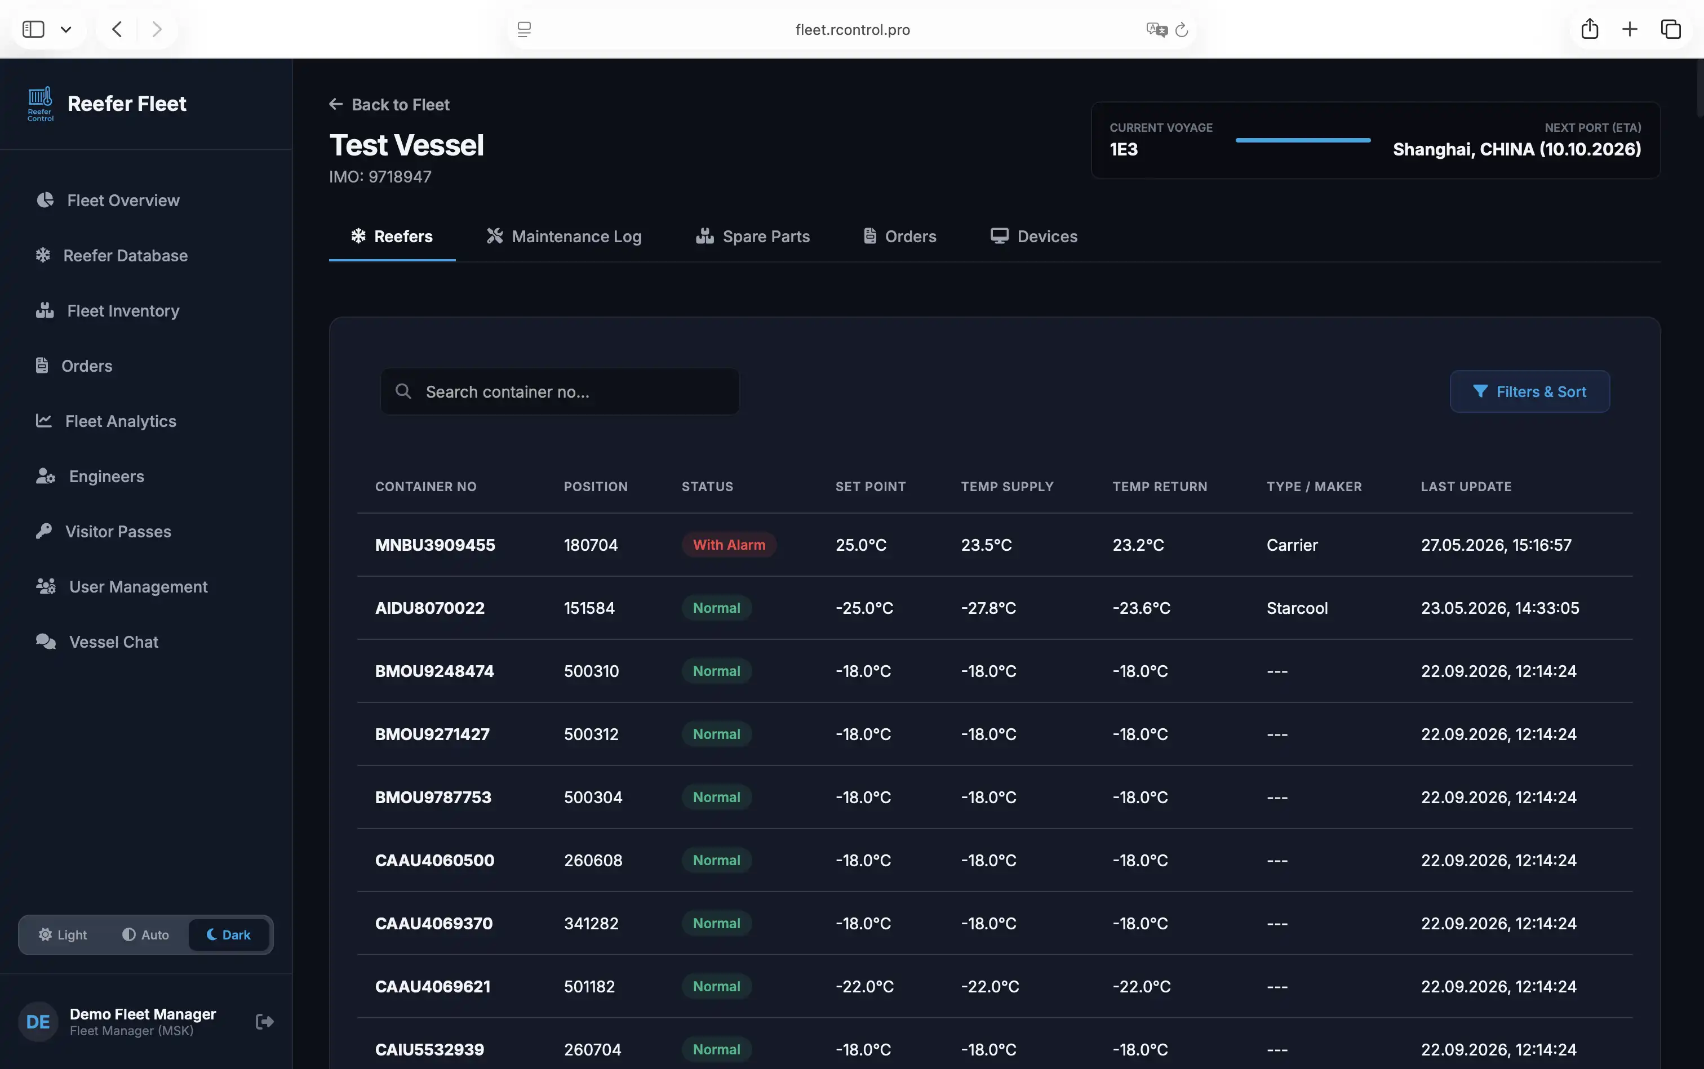Image resolution: width=1704 pixels, height=1069 pixels.
Task: Open Fleet Overview from the sidebar
Action: 108,200
